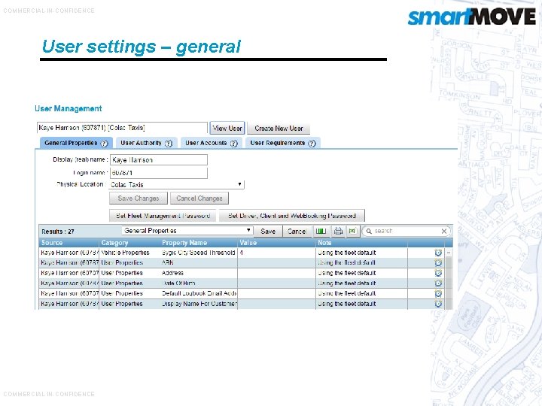Click the results table vertical scrollbar
This screenshot has height=406, width=542.
[x=449, y=278]
